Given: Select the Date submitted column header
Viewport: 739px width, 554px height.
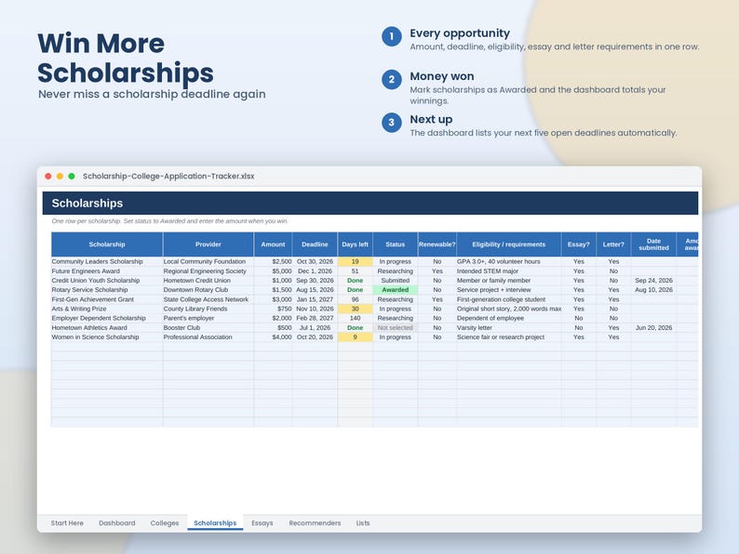Looking at the screenshot, I should [653, 244].
